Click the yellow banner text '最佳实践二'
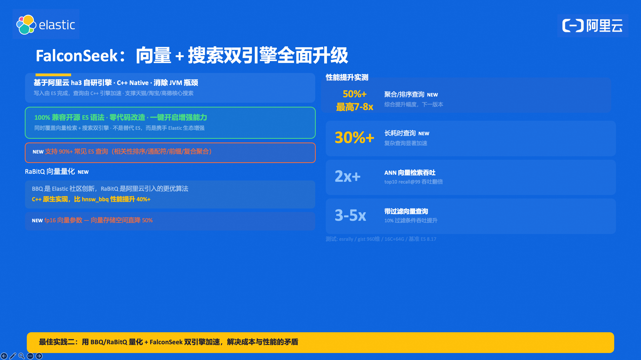Image resolution: width=641 pixels, height=360 pixels. point(57,342)
